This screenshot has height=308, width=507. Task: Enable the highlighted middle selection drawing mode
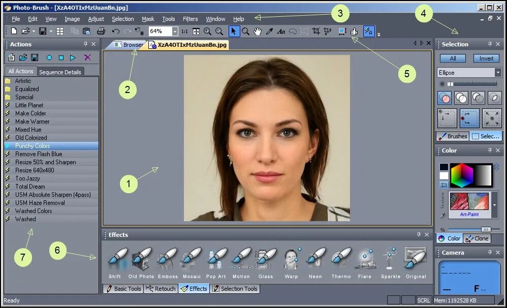[x=469, y=118]
